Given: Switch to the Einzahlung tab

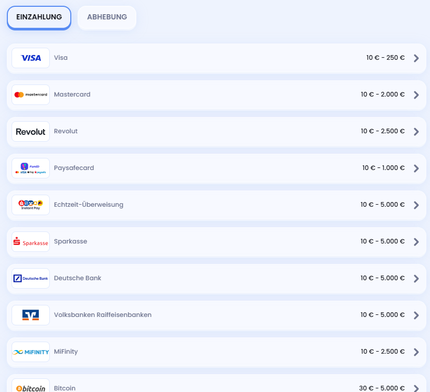Looking at the screenshot, I should pos(39,17).
